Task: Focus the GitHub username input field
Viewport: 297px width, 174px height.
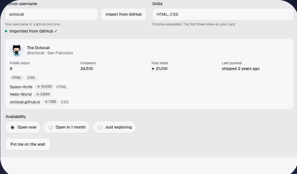Action: tap(52, 14)
